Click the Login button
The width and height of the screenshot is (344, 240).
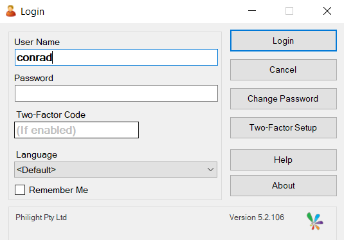[x=283, y=41]
